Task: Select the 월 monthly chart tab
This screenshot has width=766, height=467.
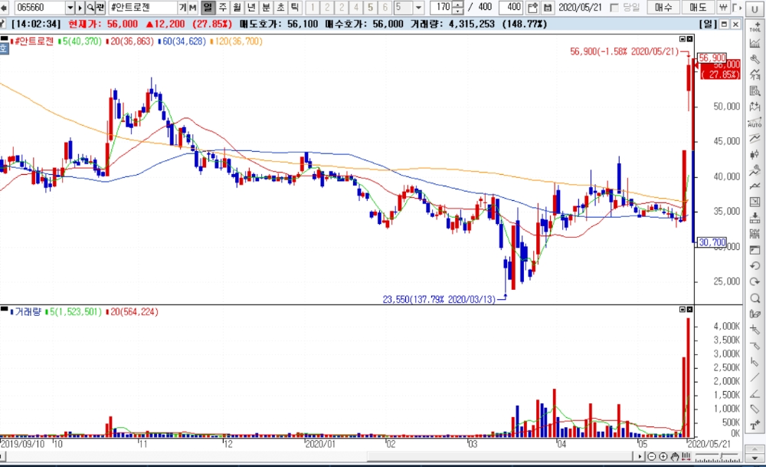Action: 237,8
